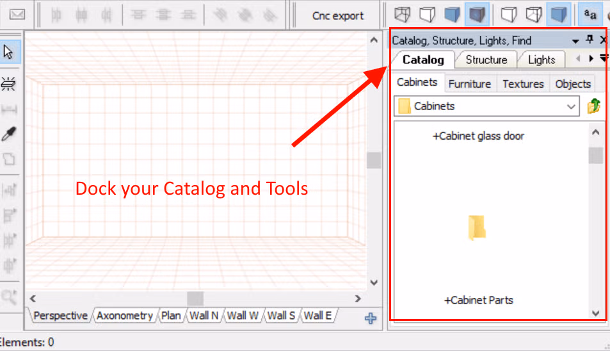The height and width of the screenshot is (351, 610).
Task: Toggle the highlighted blue solid box icon
Action: (559, 15)
